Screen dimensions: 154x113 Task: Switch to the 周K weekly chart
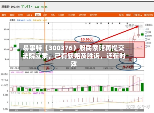click(45, 15)
